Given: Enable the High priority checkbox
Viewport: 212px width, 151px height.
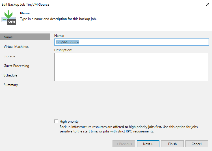Looking at the screenshot, I should pos(56,121).
